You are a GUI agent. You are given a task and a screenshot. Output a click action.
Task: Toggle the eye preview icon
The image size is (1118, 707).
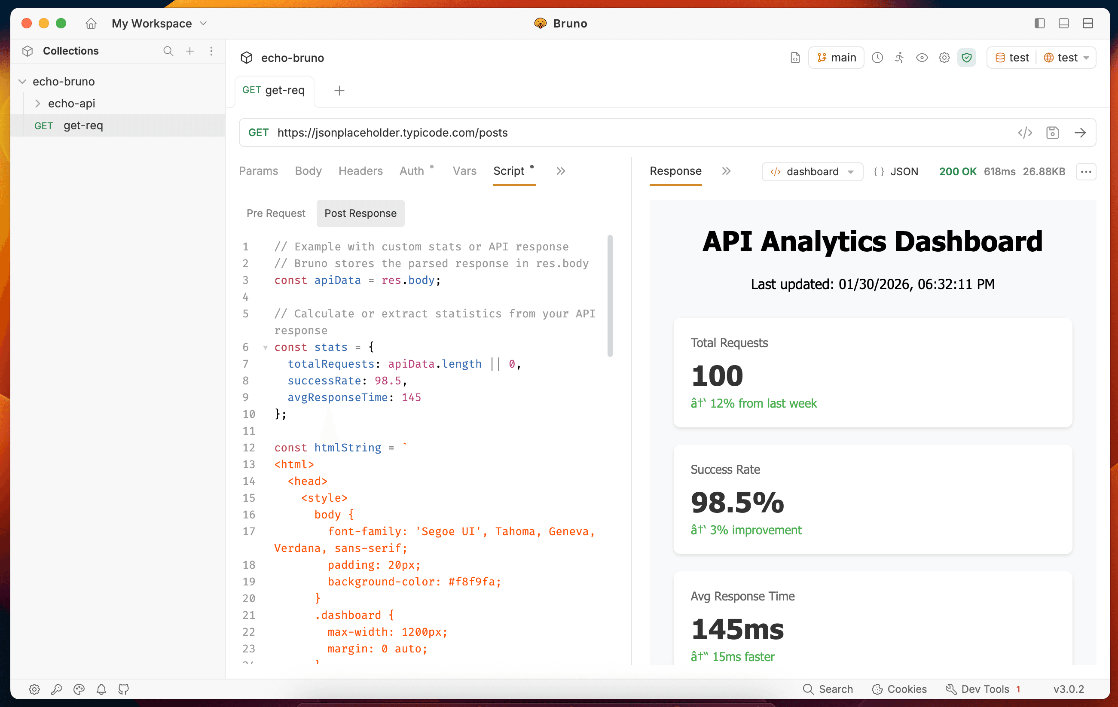(922, 58)
